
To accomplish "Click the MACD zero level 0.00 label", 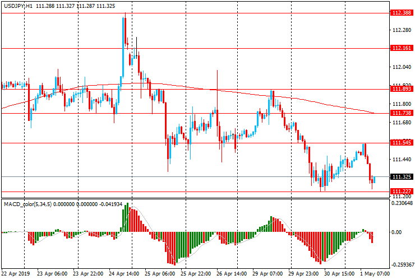I will 396,232.
